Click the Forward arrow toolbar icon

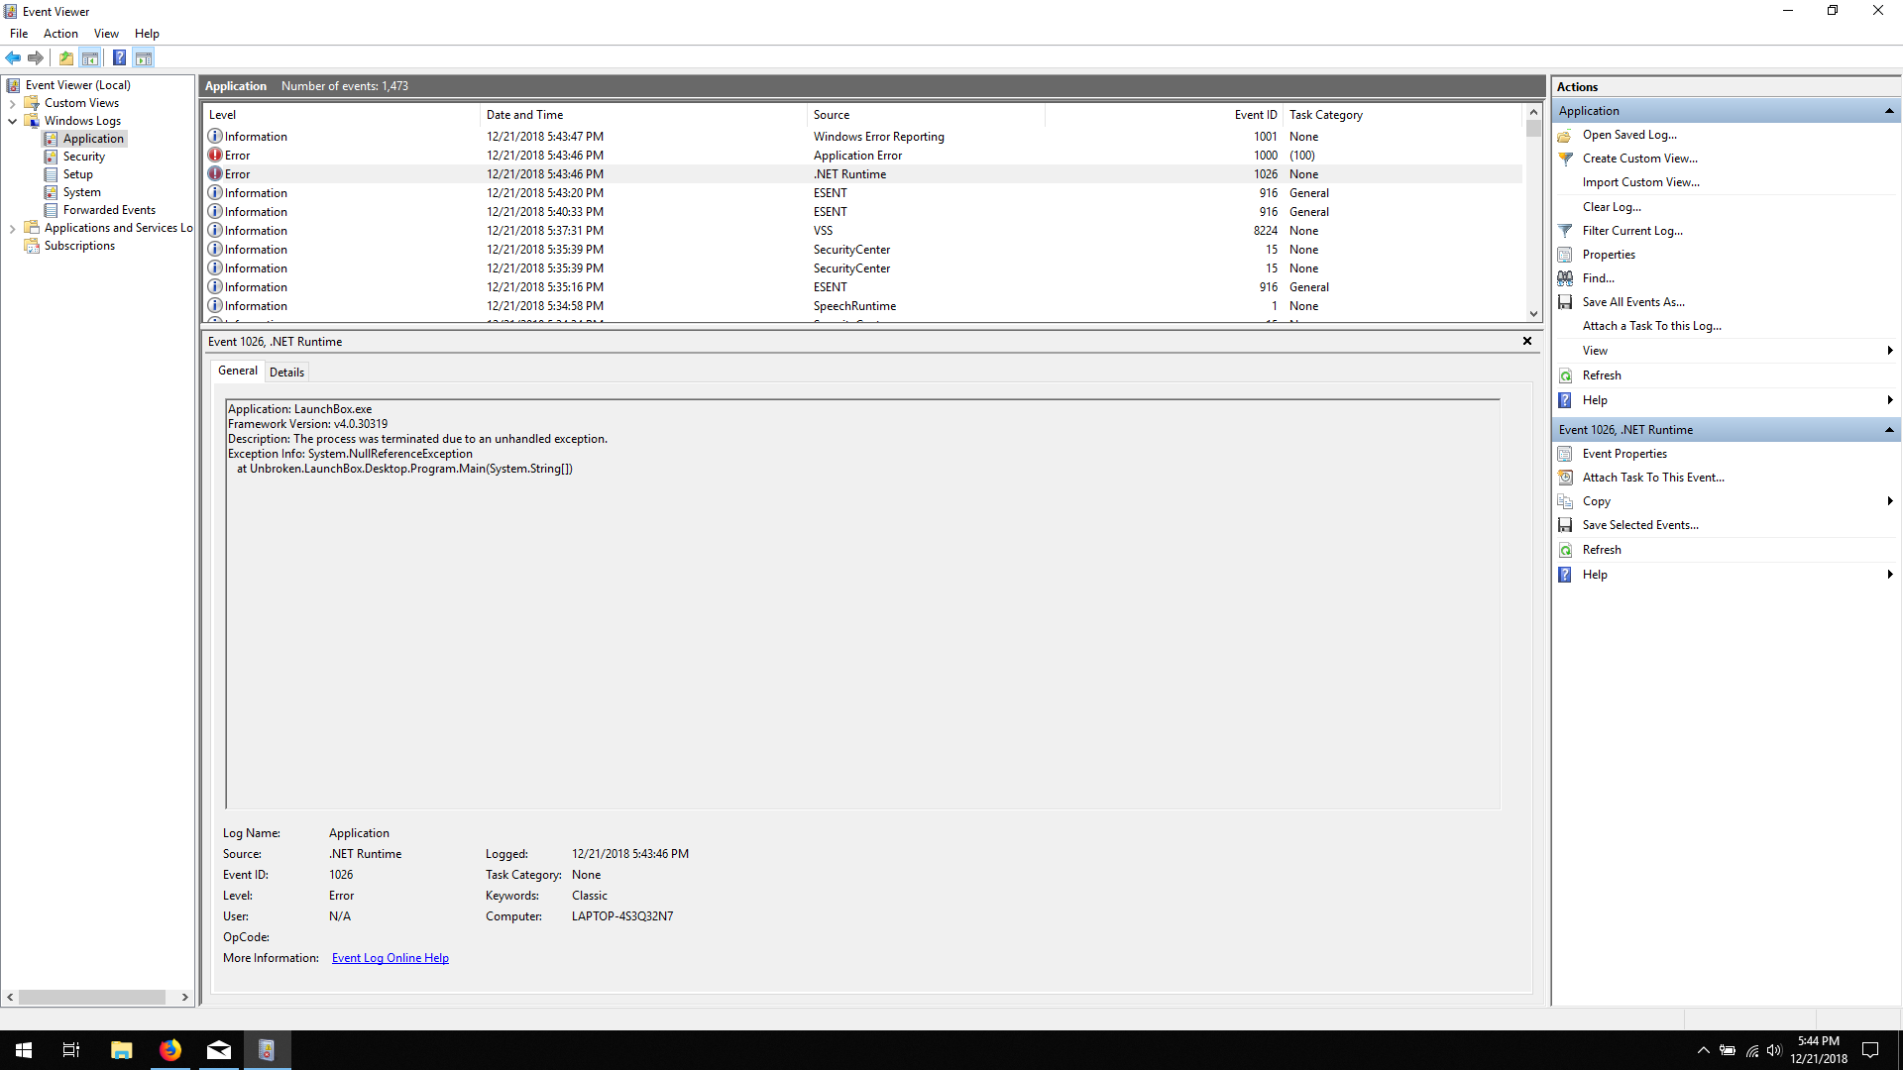coord(36,57)
